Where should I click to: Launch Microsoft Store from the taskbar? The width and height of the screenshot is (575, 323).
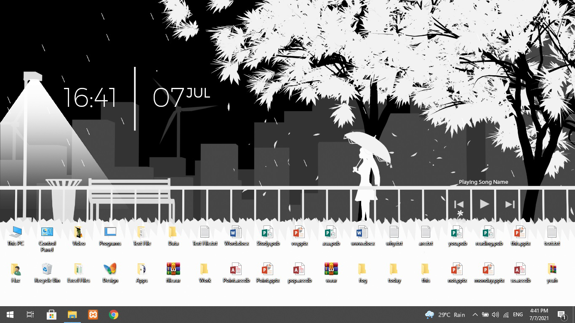click(x=51, y=315)
